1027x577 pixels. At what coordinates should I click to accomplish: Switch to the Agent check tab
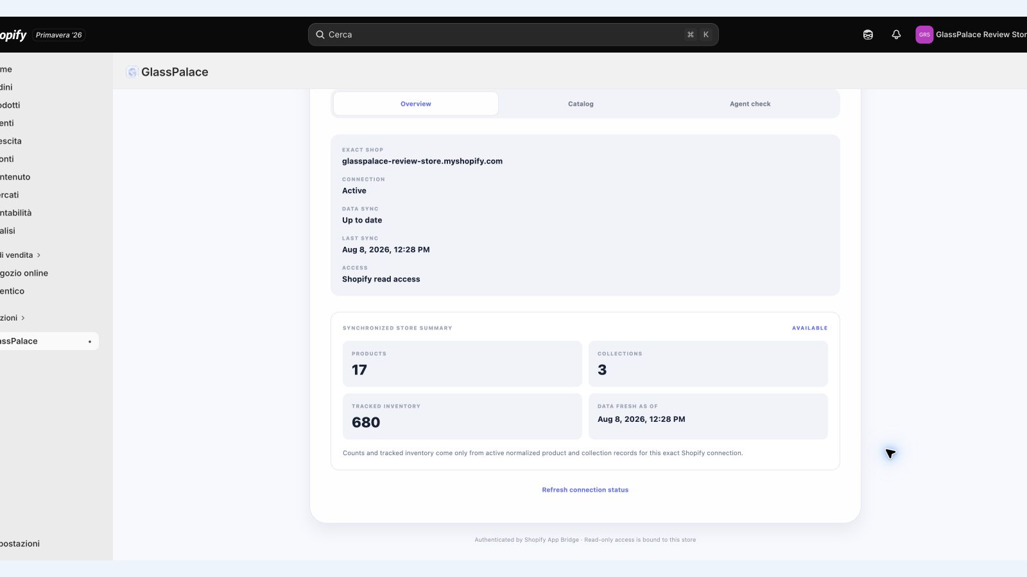point(750,104)
